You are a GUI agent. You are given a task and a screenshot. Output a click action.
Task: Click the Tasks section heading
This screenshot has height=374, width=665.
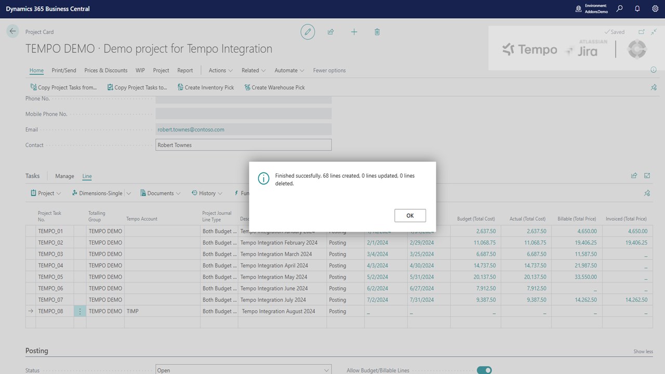coord(32,176)
